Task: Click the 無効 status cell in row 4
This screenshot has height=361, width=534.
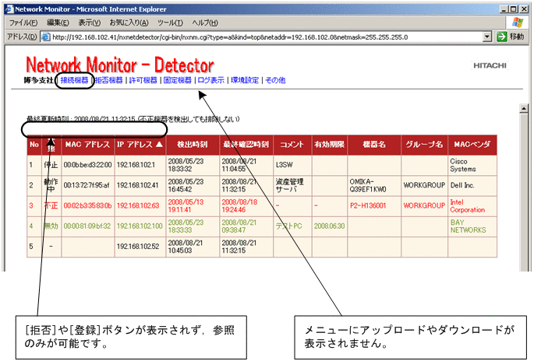Action: [x=51, y=226]
